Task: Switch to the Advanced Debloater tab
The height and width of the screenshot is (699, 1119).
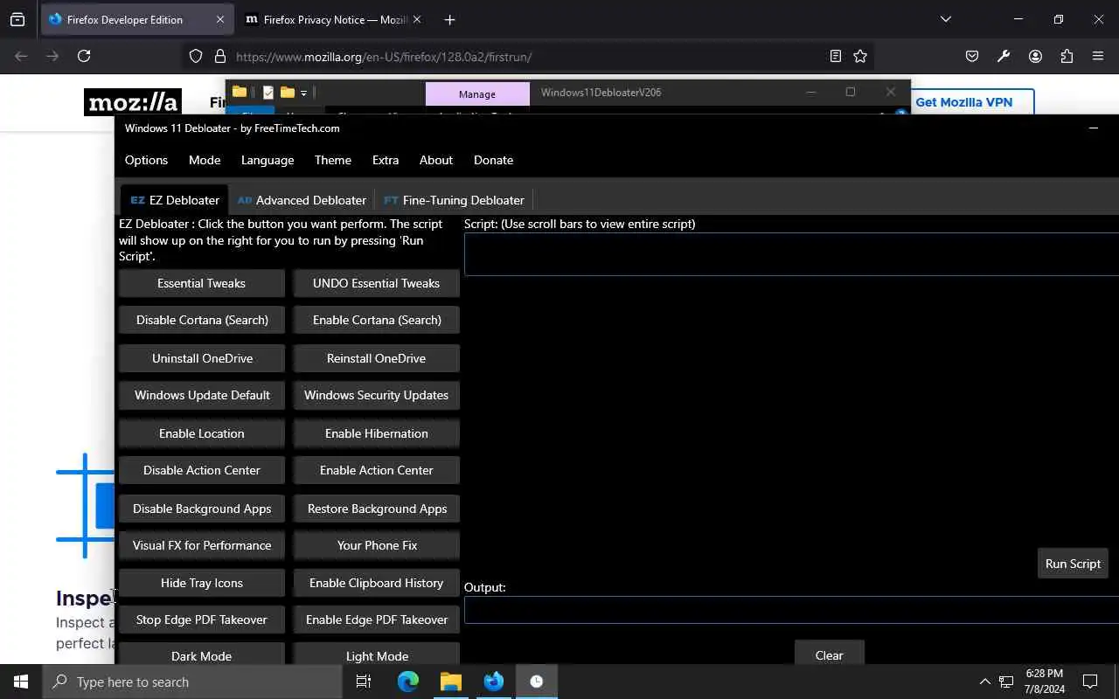Action: 302,200
